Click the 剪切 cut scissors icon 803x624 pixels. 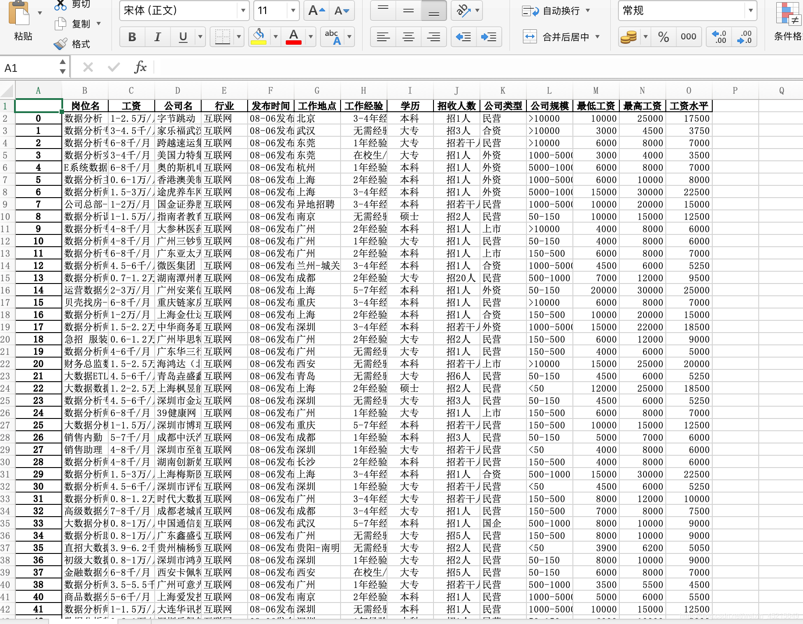[x=60, y=4]
